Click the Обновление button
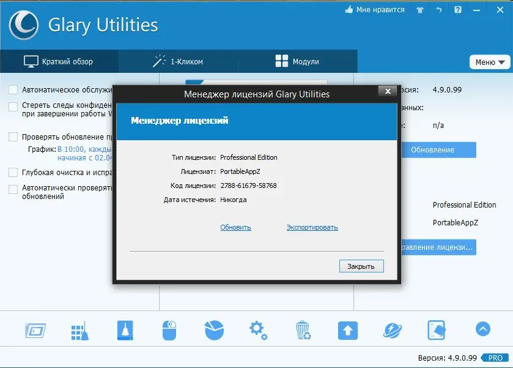 click(439, 150)
